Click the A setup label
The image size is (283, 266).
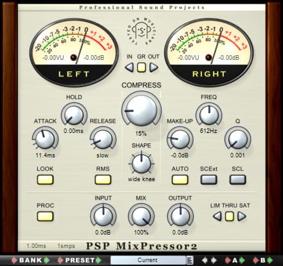pyautogui.click(x=235, y=260)
